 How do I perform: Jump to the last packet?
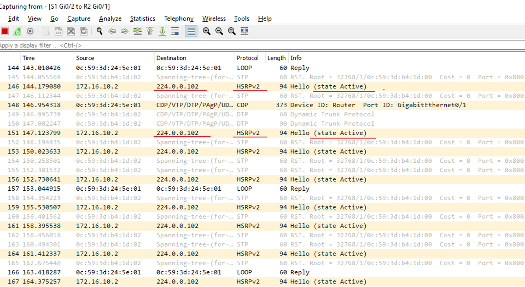[x=162, y=31]
